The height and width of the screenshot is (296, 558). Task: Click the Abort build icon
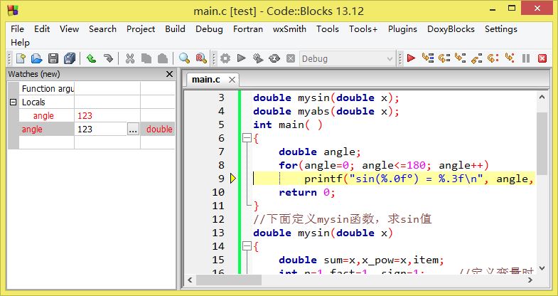click(x=291, y=58)
